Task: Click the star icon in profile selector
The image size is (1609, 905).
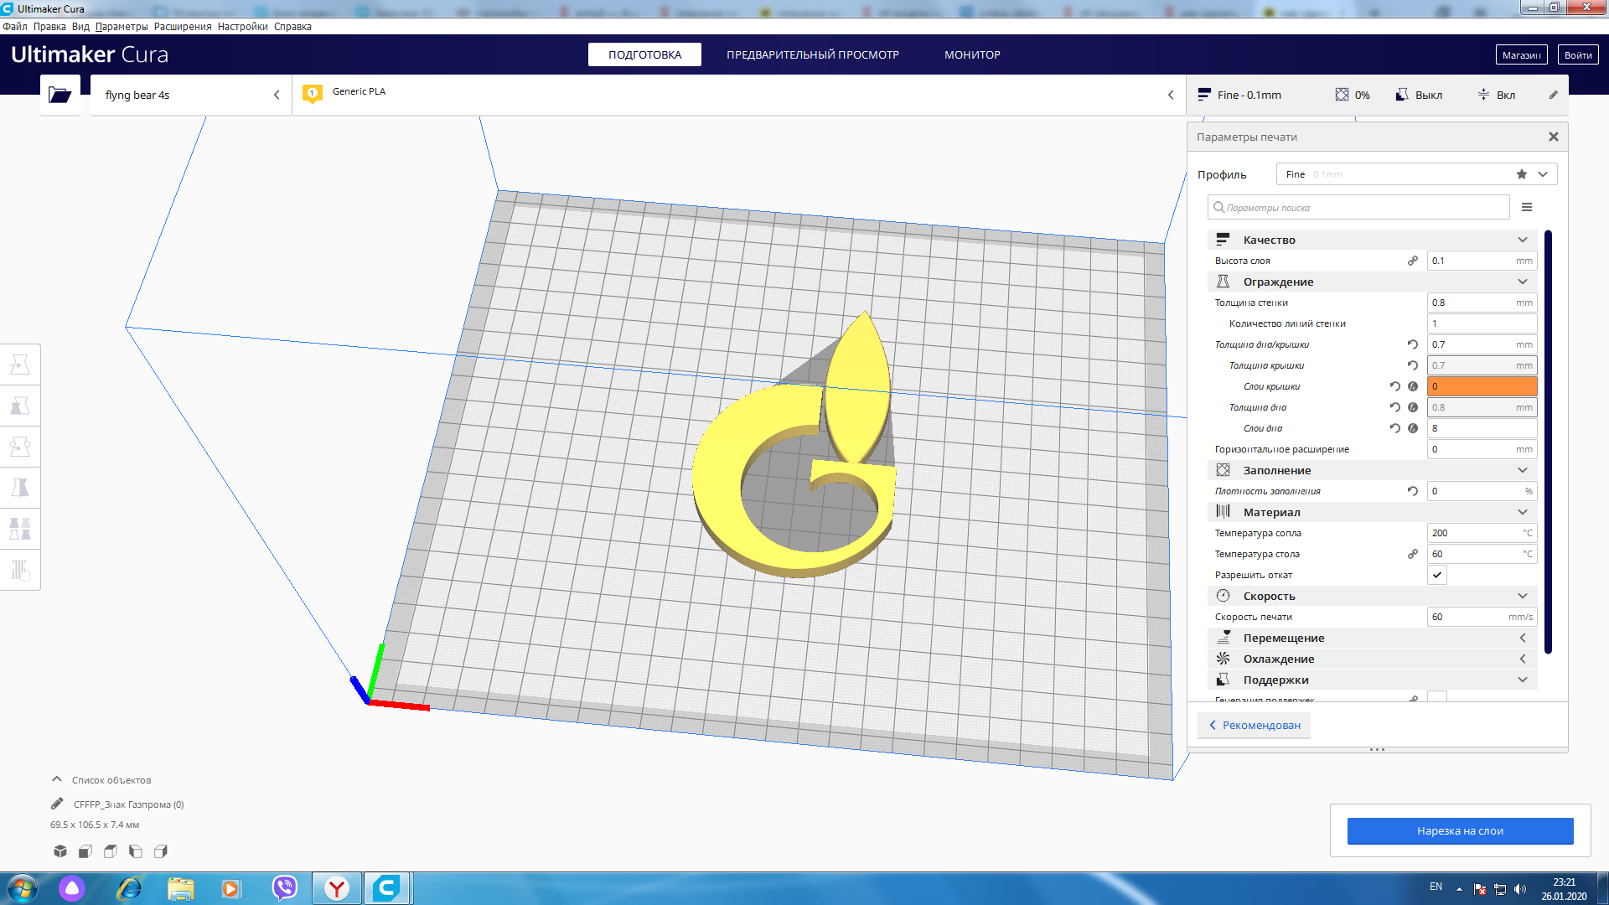Action: pyautogui.click(x=1522, y=174)
